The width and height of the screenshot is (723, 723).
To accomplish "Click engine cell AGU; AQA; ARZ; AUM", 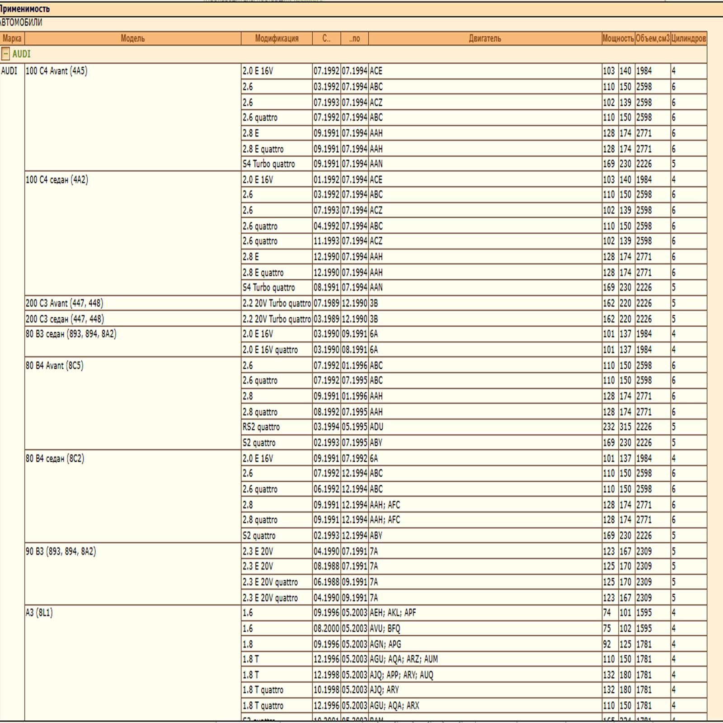I will click(x=404, y=659).
